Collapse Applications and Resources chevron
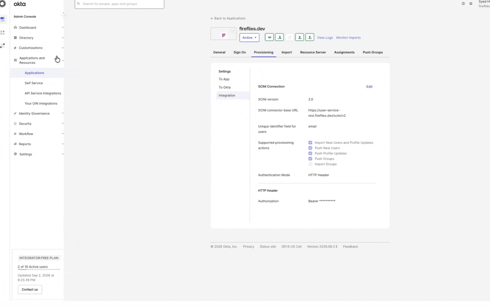The image size is (490, 307). point(63,61)
